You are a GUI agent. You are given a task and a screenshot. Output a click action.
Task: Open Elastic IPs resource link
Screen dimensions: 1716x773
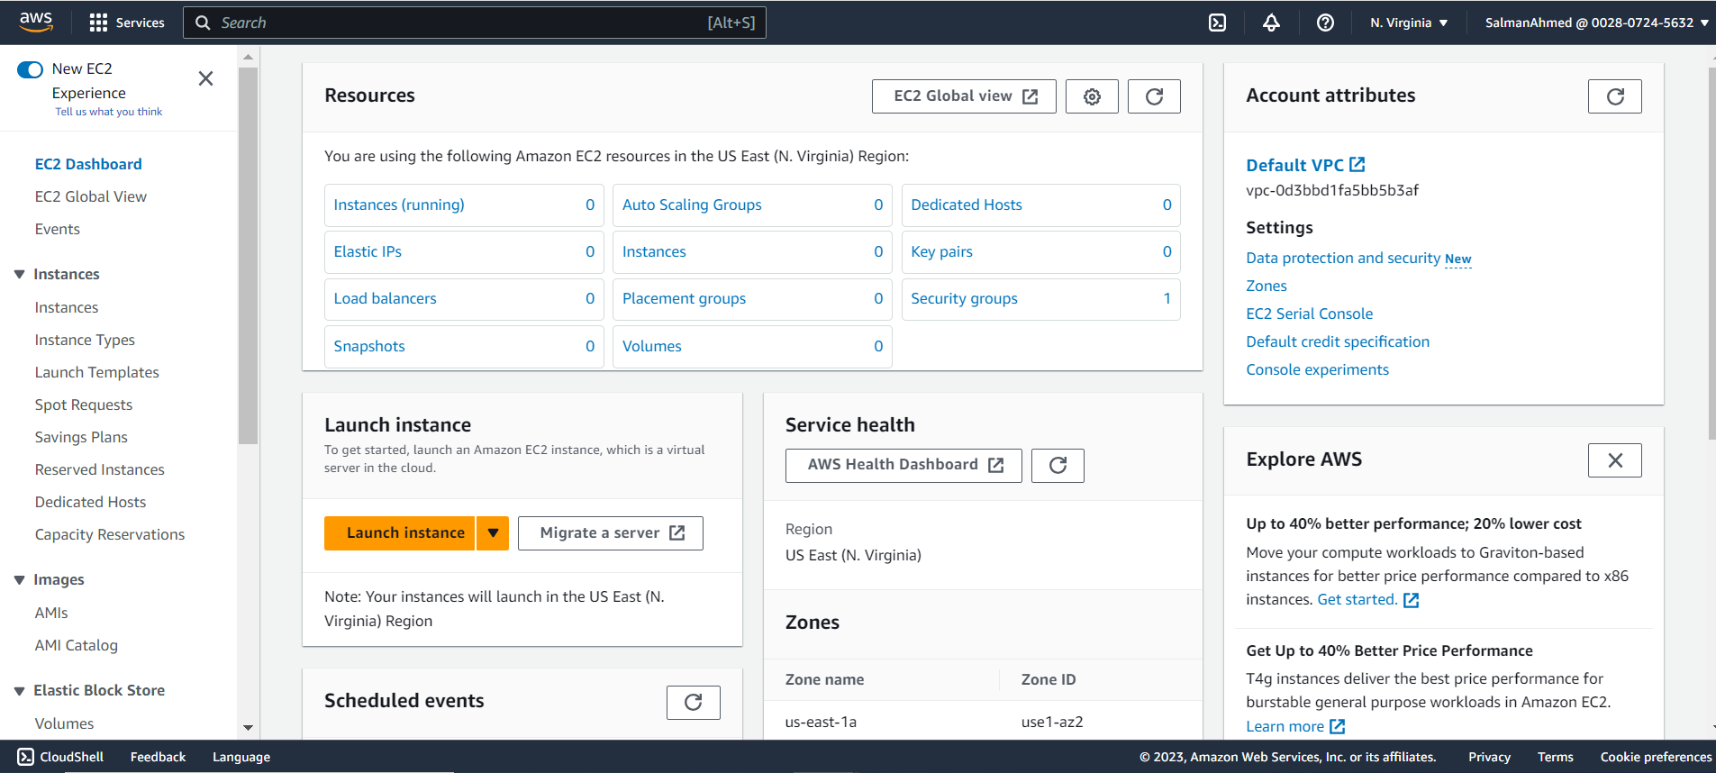tap(368, 251)
